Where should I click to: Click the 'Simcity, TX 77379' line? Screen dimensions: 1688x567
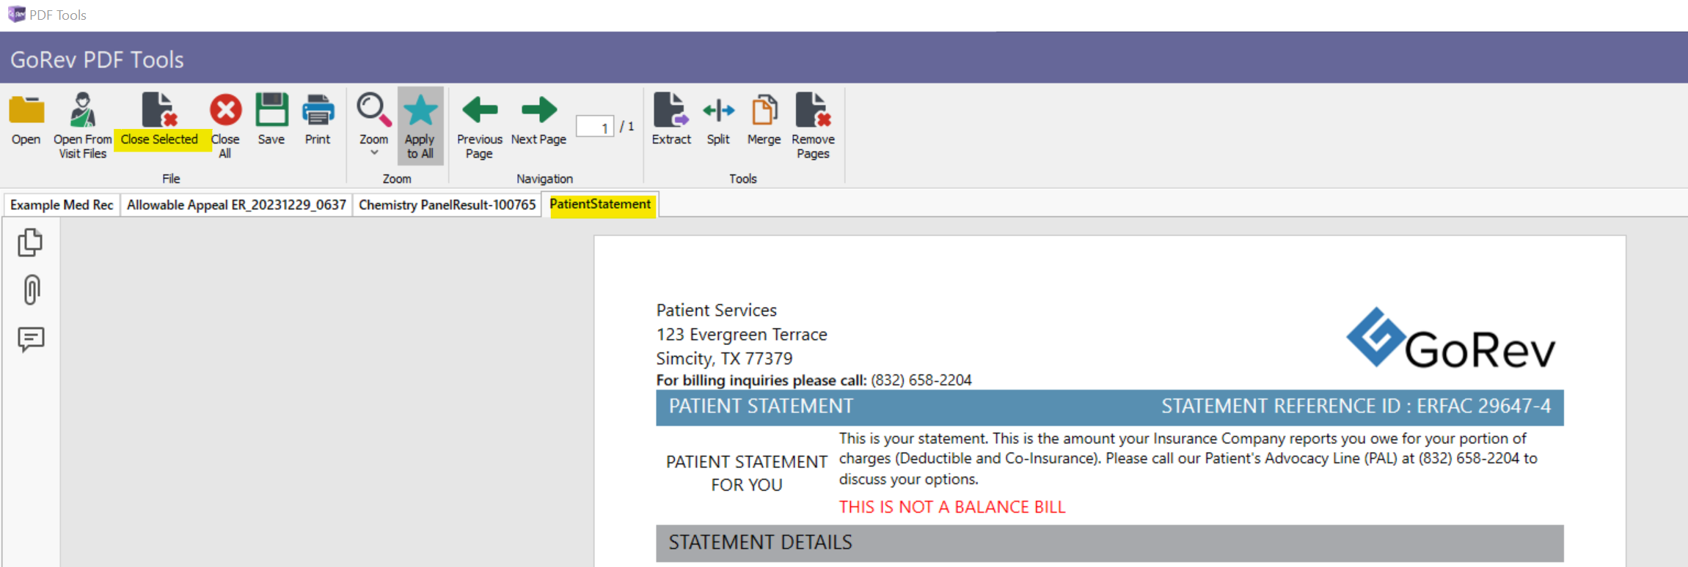724,359
